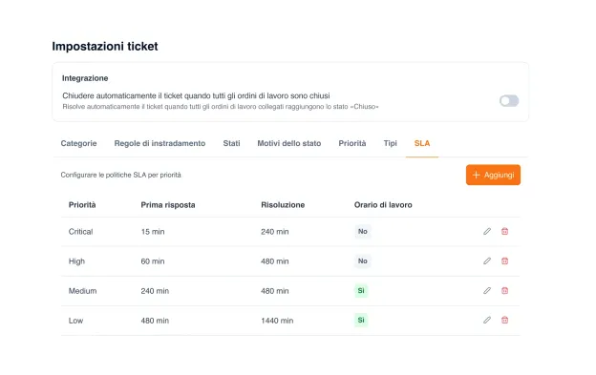Open the Categorie tab

click(x=78, y=143)
